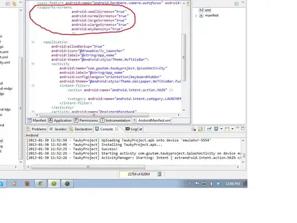Viewport: 297px width, 223px height.
Task: Show hidden system tray icons
Action: point(190,184)
